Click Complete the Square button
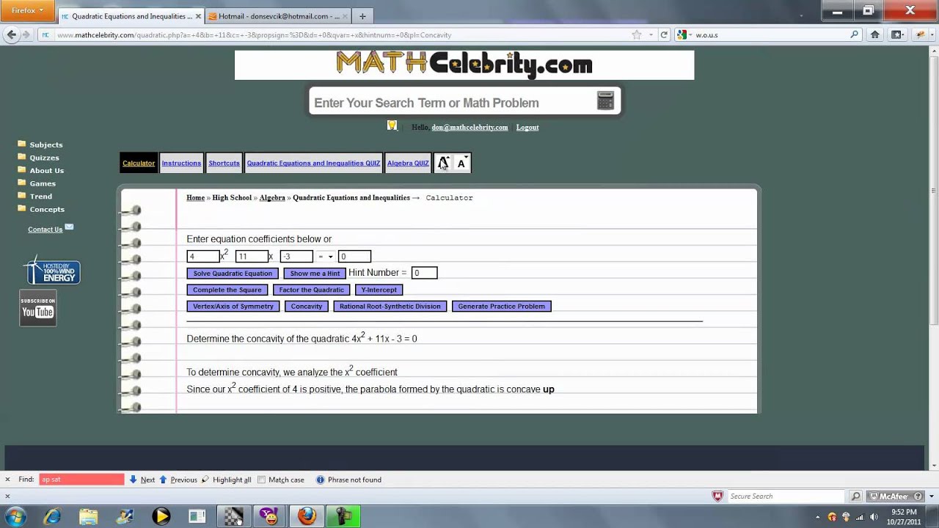The height and width of the screenshot is (528, 939). tap(227, 290)
